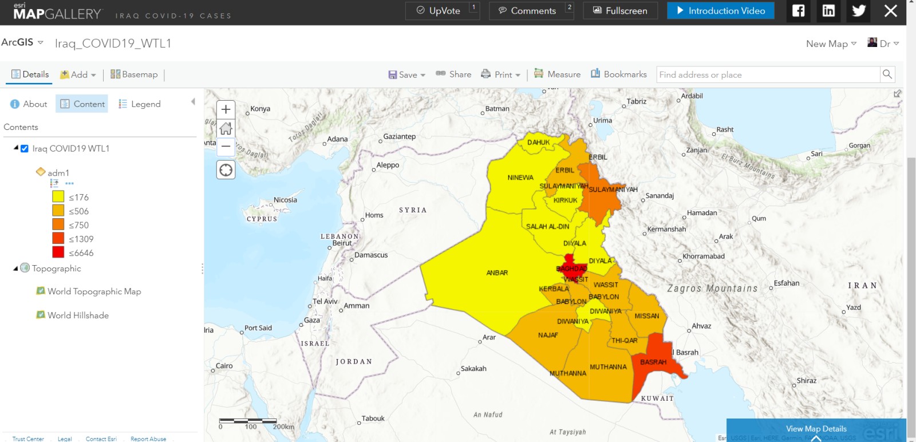The image size is (916, 442).
Task: Open the Add dropdown
Action: (78, 74)
